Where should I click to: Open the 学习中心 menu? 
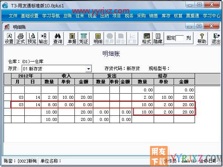[x=212, y=15]
